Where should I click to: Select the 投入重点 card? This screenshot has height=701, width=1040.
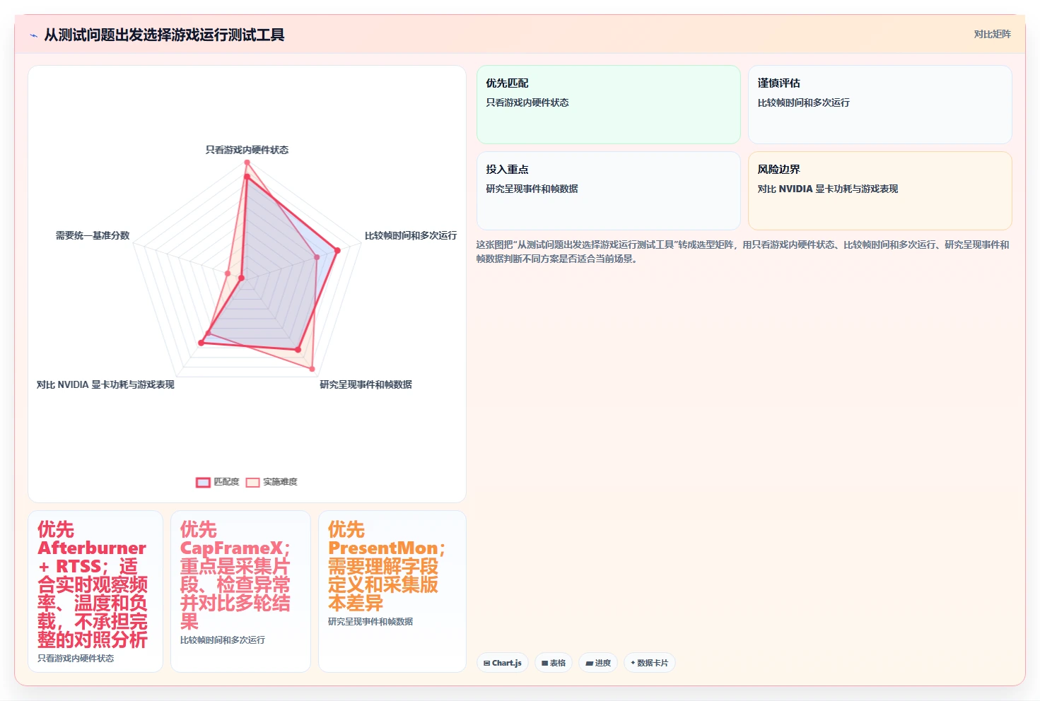(x=609, y=191)
